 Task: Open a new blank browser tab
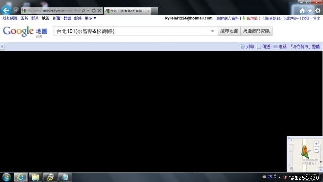tap(155, 11)
